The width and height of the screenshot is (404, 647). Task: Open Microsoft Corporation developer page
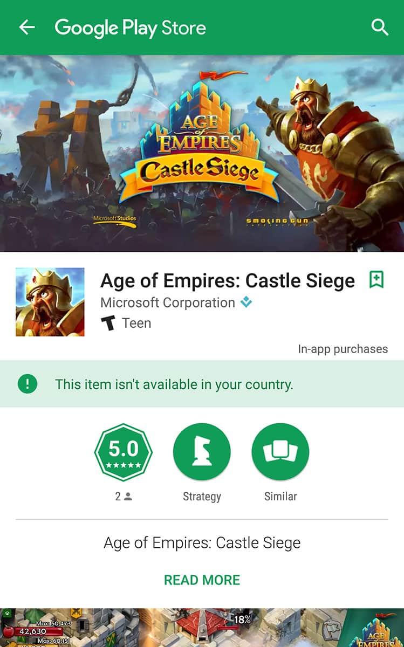pyautogui.click(x=168, y=302)
